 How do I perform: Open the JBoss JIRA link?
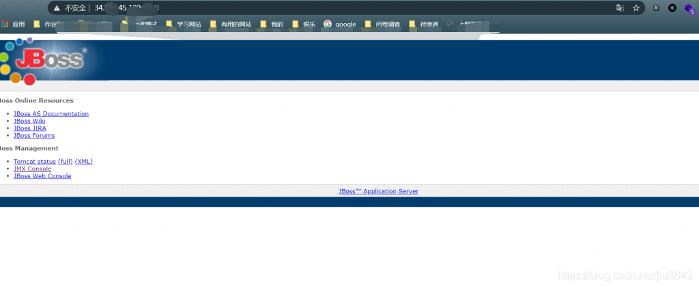(x=30, y=128)
